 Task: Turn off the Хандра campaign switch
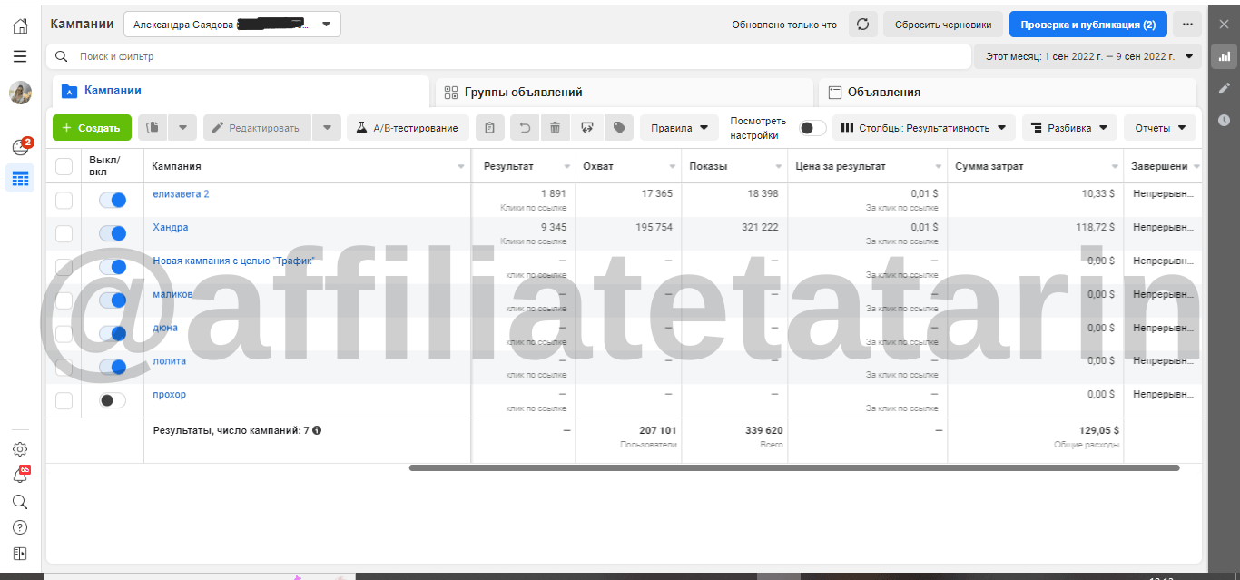tap(113, 233)
